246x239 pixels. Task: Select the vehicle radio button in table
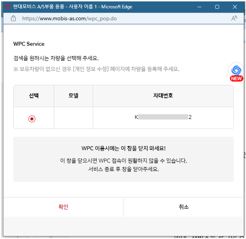coord(32,119)
